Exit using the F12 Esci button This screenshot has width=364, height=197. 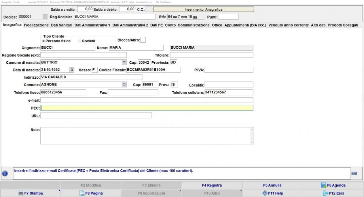click(333, 193)
